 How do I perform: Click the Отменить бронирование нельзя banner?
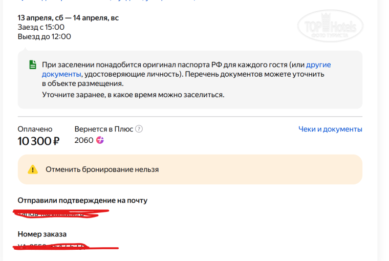tap(190, 169)
